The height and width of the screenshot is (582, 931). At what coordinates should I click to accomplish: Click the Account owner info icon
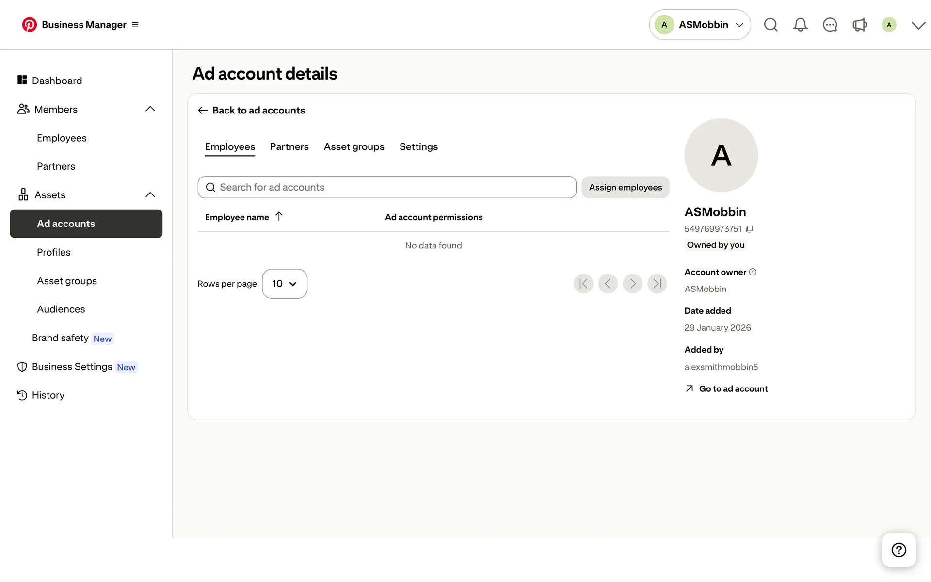(x=753, y=272)
